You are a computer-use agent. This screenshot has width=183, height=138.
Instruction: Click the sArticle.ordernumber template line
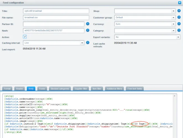[x=29, y=99]
